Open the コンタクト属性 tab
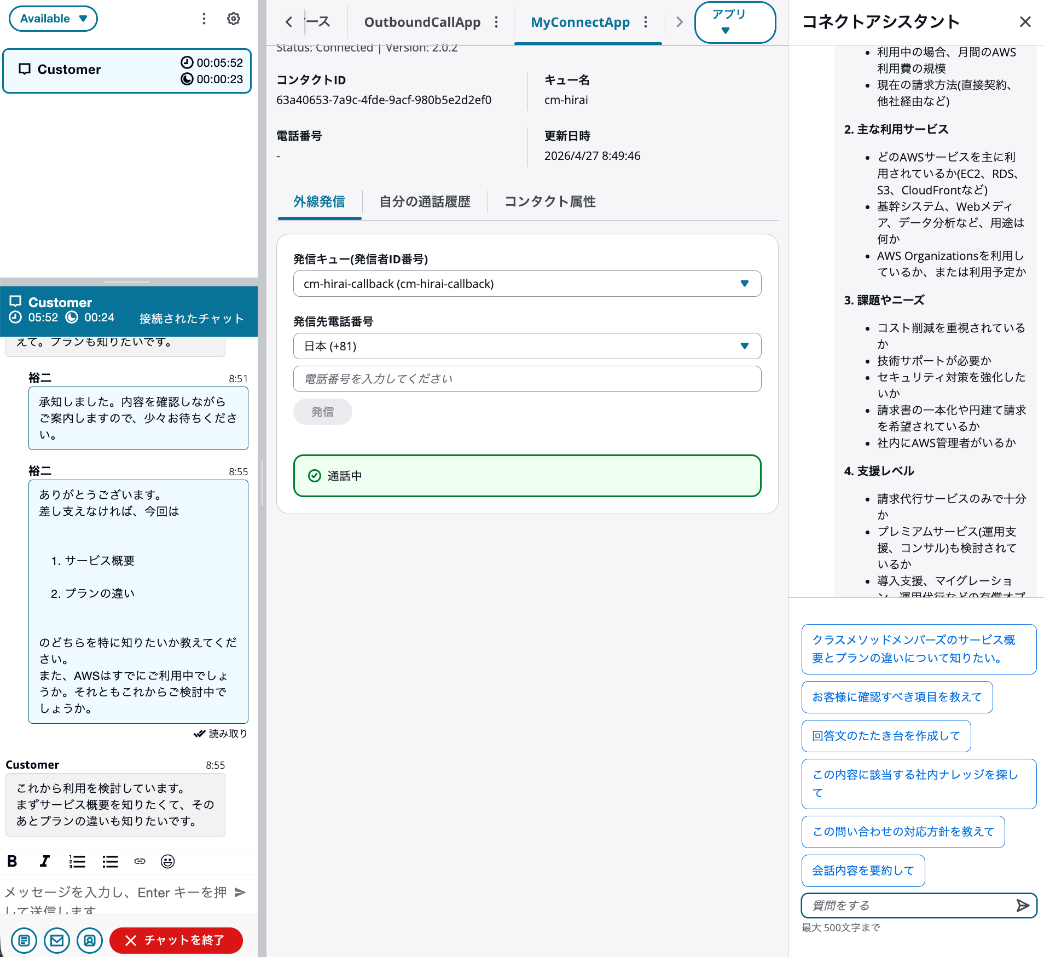The height and width of the screenshot is (957, 1044). click(550, 201)
